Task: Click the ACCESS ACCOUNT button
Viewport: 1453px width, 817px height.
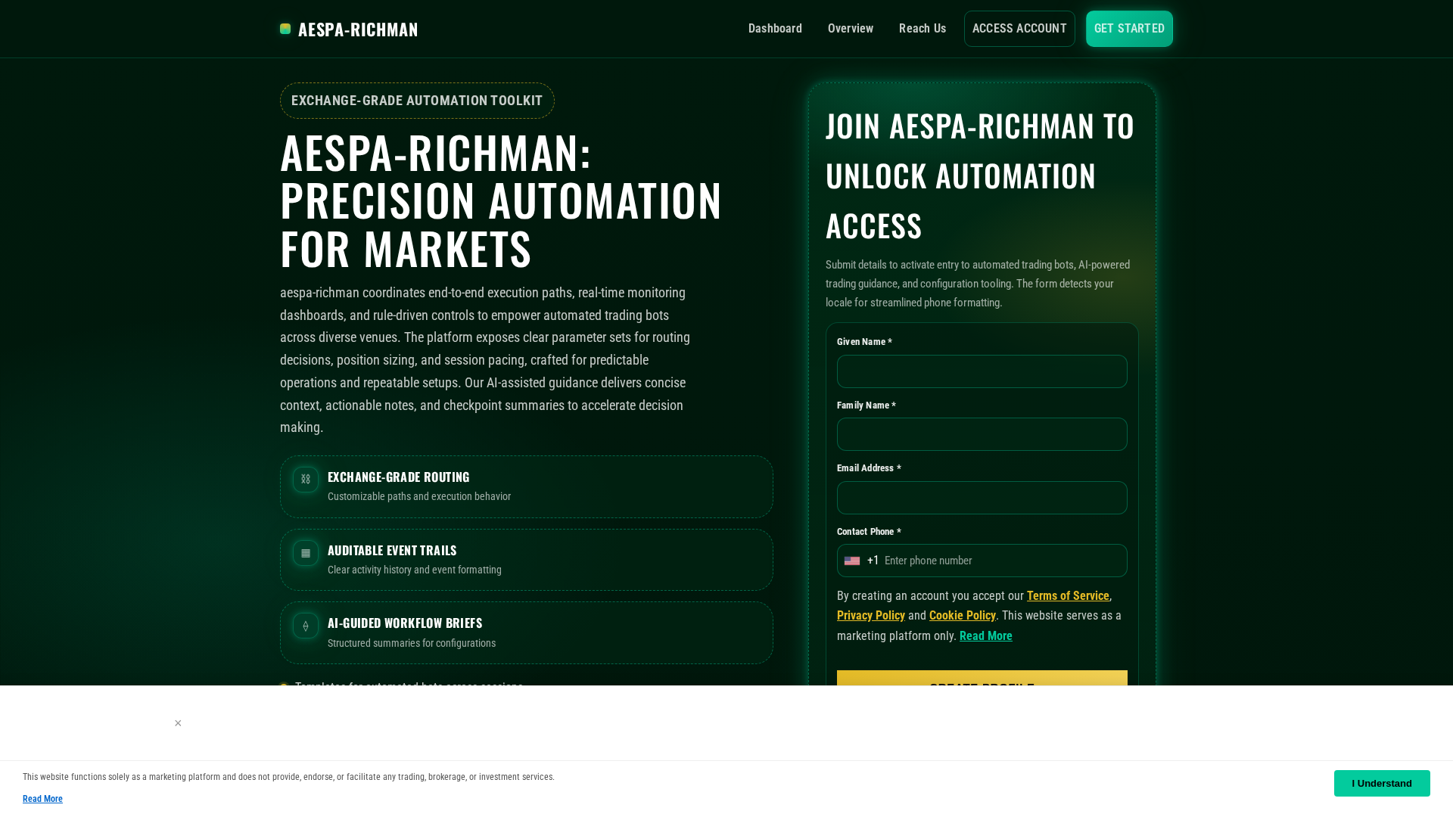Action: coord(1019,29)
